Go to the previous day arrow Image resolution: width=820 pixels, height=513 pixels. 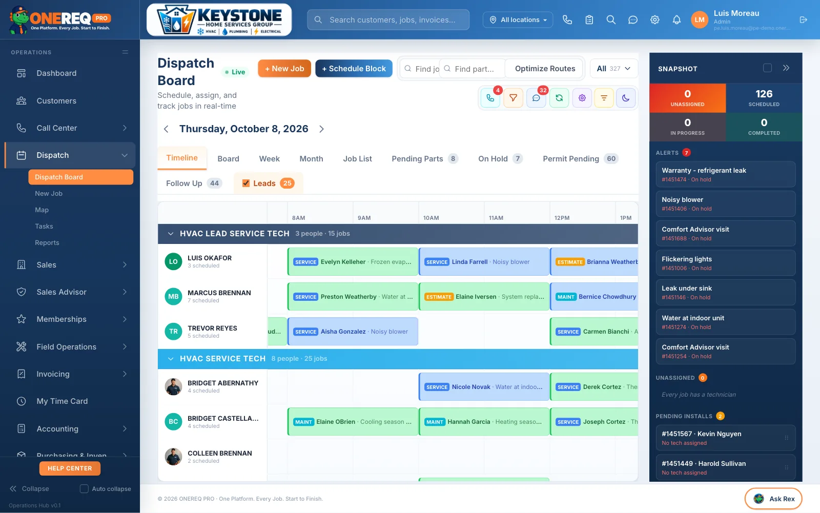pos(166,129)
